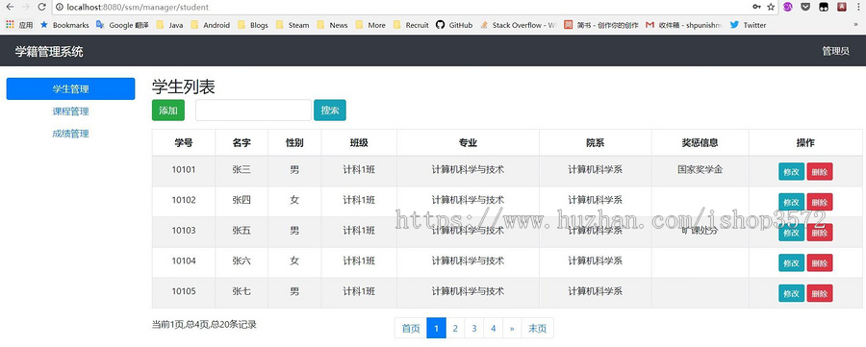The image size is (866, 347).
Task: Go back with browser back arrow
Action: coord(10,7)
